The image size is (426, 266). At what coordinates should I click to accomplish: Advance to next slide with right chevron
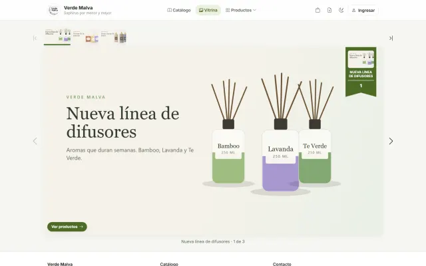tap(391, 141)
